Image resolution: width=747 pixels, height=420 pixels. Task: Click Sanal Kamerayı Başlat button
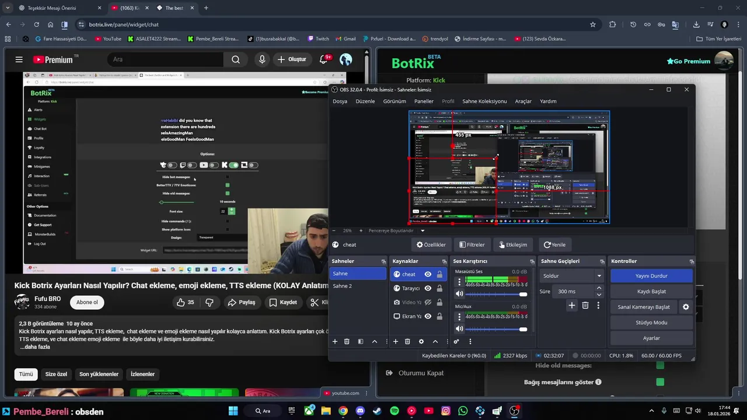point(644,307)
